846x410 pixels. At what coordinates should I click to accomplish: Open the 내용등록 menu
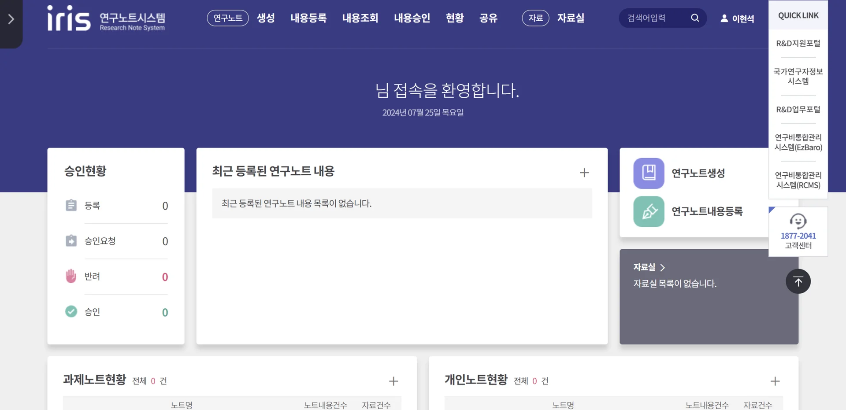pyautogui.click(x=308, y=18)
